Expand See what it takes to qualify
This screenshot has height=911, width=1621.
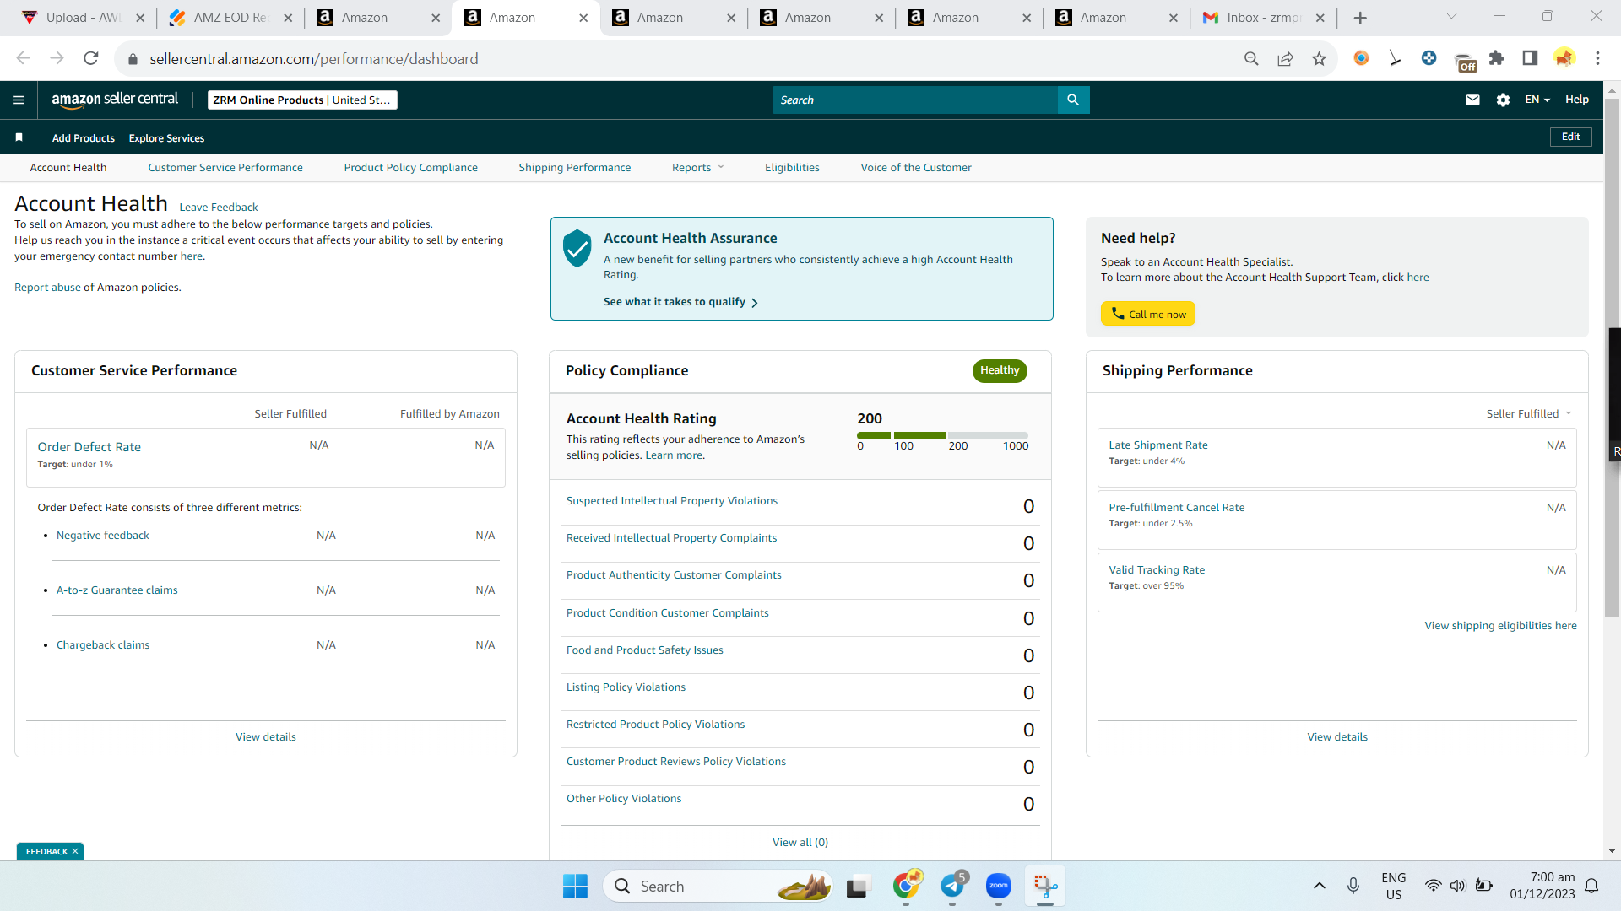tap(680, 302)
